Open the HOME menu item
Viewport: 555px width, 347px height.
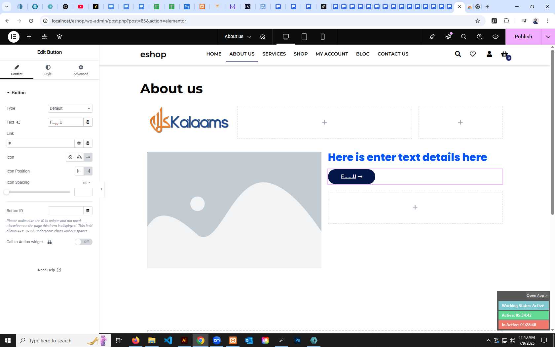pyautogui.click(x=214, y=54)
